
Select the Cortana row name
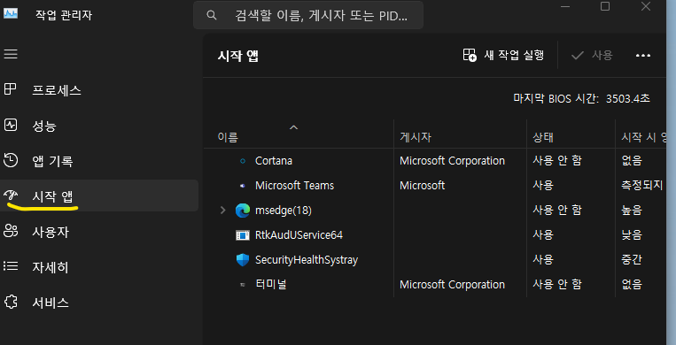click(x=274, y=161)
